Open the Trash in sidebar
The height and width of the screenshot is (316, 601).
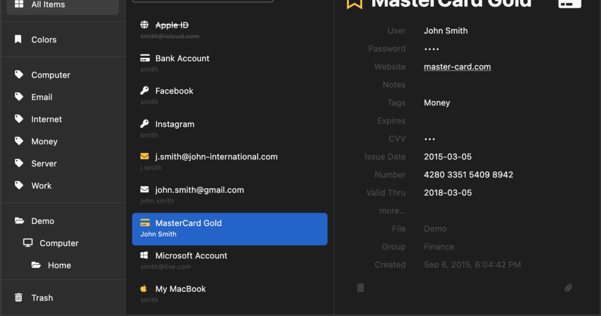pyautogui.click(x=42, y=298)
